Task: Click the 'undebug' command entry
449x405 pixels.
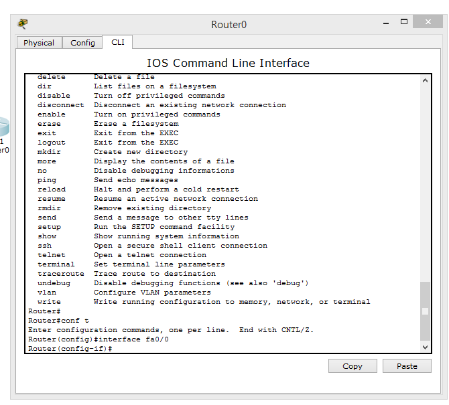Action: pos(173,283)
